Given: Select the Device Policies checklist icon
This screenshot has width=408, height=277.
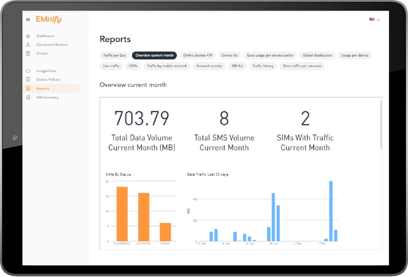Looking at the screenshot, I should coord(29,79).
